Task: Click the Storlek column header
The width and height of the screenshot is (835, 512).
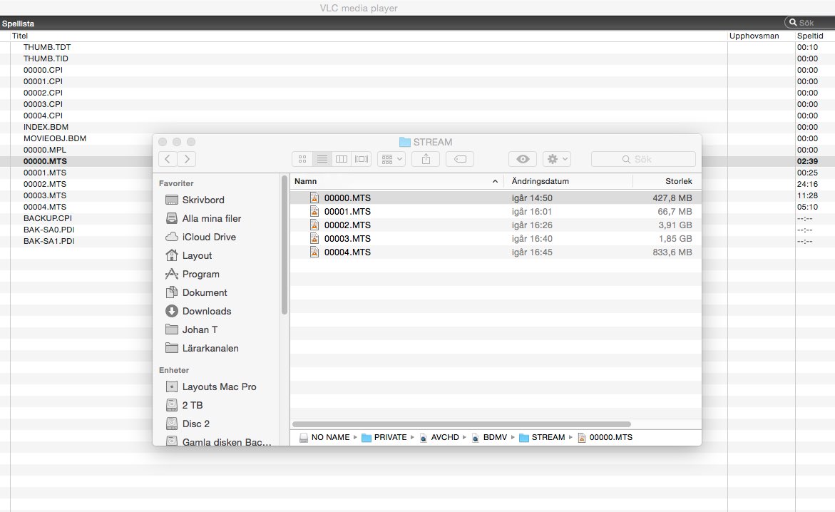Action: coord(678,182)
